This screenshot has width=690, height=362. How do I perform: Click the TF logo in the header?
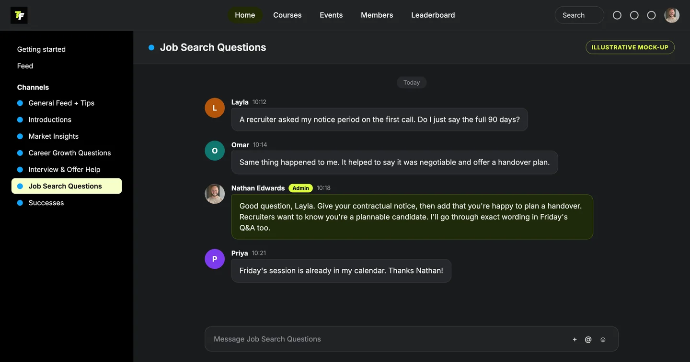[19, 15]
